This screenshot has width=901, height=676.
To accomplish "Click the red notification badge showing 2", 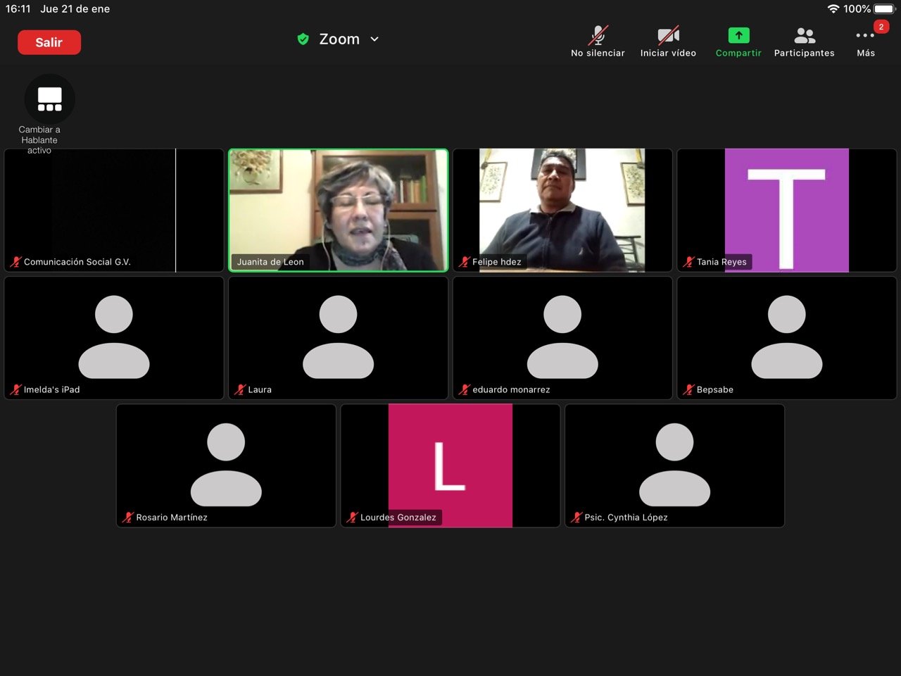I will coord(881,27).
